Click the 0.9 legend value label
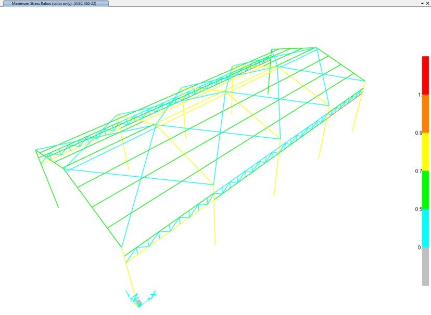This screenshot has width=431, height=315. (x=418, y=133)
